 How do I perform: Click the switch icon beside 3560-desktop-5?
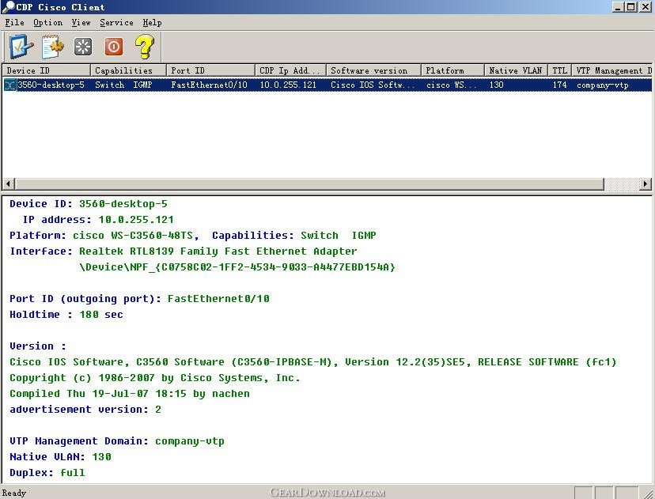(10, 85)
